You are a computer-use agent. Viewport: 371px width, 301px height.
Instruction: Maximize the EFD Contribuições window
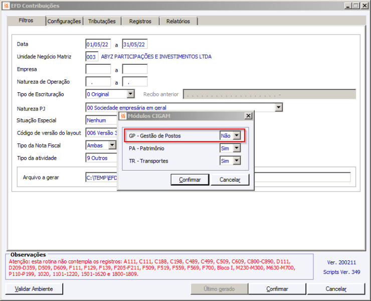[355, 6]
